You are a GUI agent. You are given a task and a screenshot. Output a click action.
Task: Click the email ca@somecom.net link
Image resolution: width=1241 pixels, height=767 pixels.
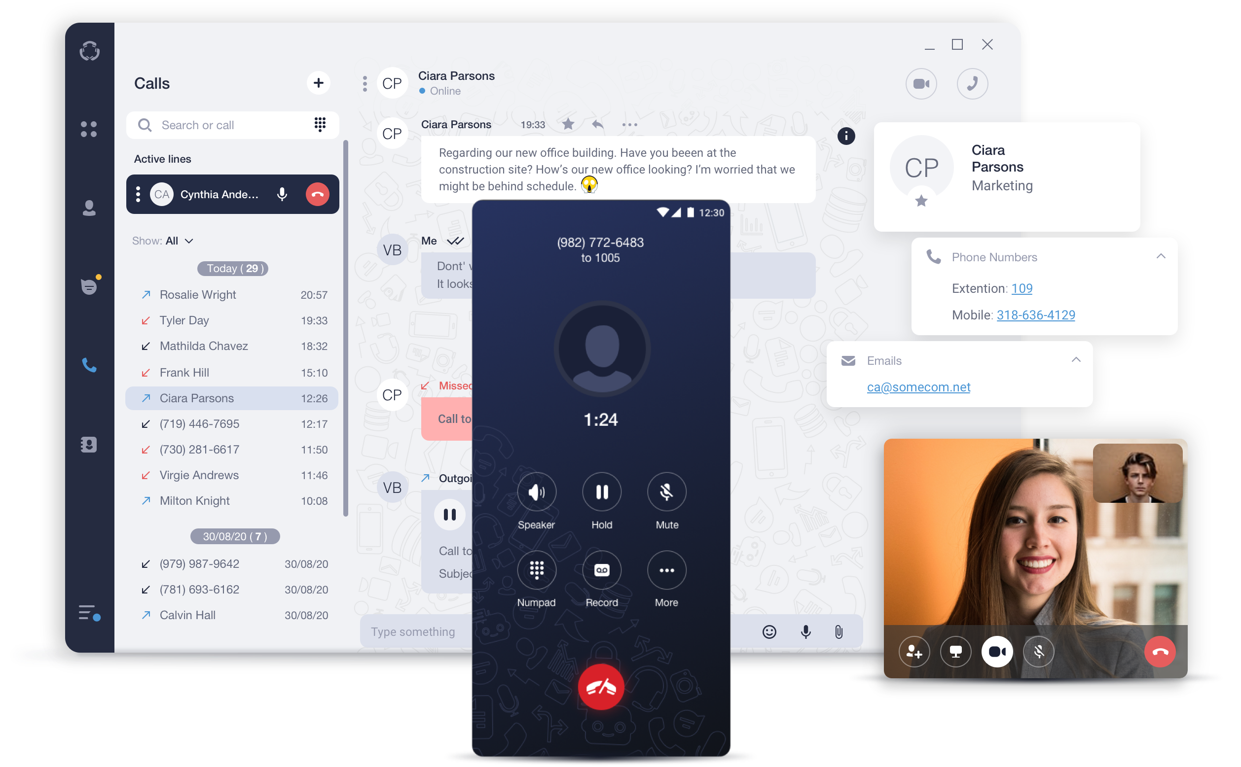[x=919, y=387]
